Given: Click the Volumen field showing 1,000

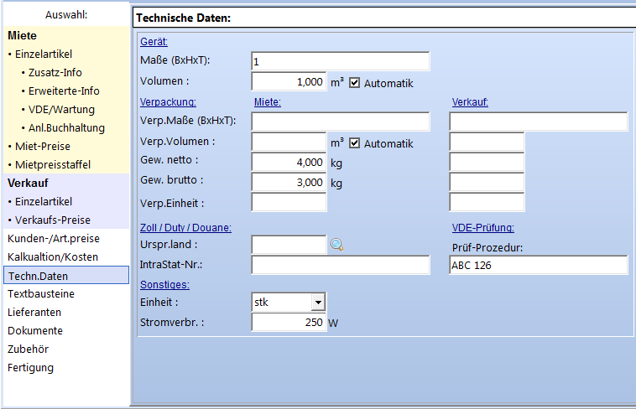Looking at the screenshot, I should [289, 81].
